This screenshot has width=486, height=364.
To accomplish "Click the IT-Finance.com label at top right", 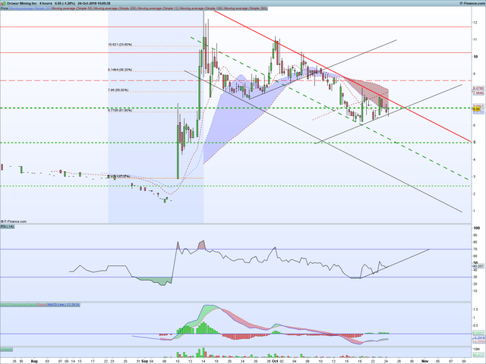I will (x=472, y=3).
